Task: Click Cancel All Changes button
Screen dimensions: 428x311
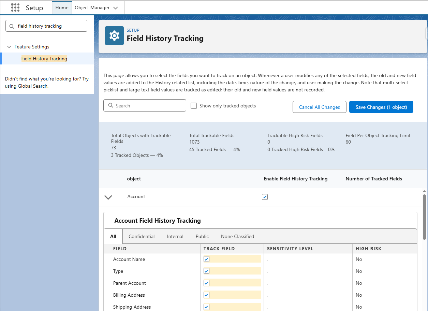Action: (320, 107)
